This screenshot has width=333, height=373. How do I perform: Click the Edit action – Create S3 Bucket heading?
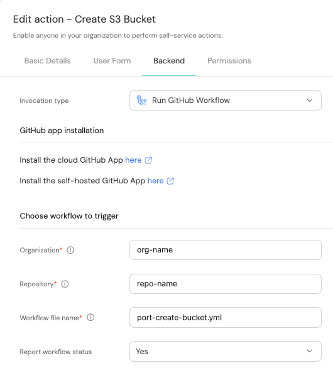point(84,19)
